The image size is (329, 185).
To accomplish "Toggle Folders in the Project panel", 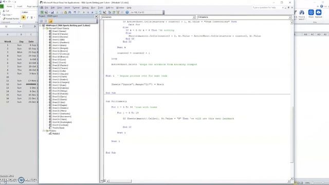I will pos(50,21).
